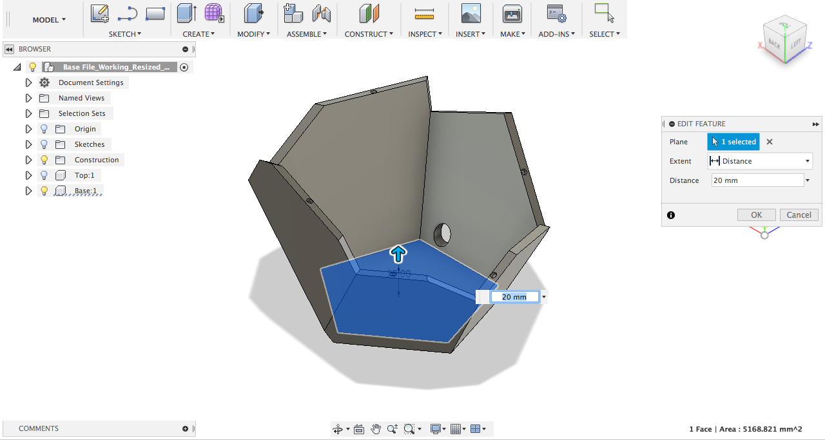This screenshot has height=440, width=825.
Task: Clear the plane selection X
Action: (770, 142)
